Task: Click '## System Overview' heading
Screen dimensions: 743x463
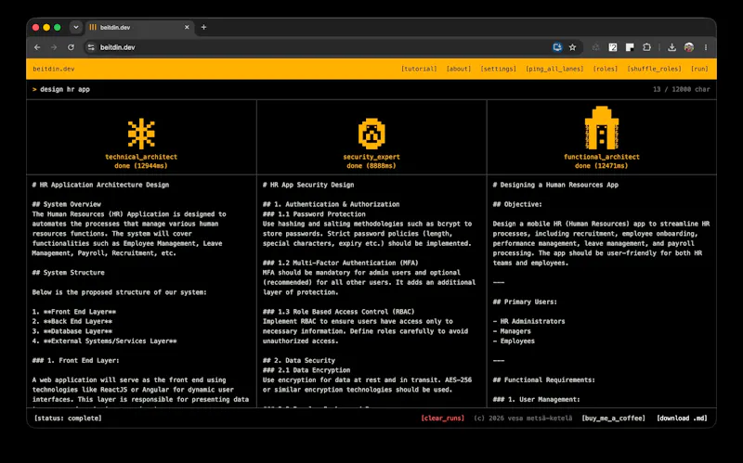Action: click(66, 204)
